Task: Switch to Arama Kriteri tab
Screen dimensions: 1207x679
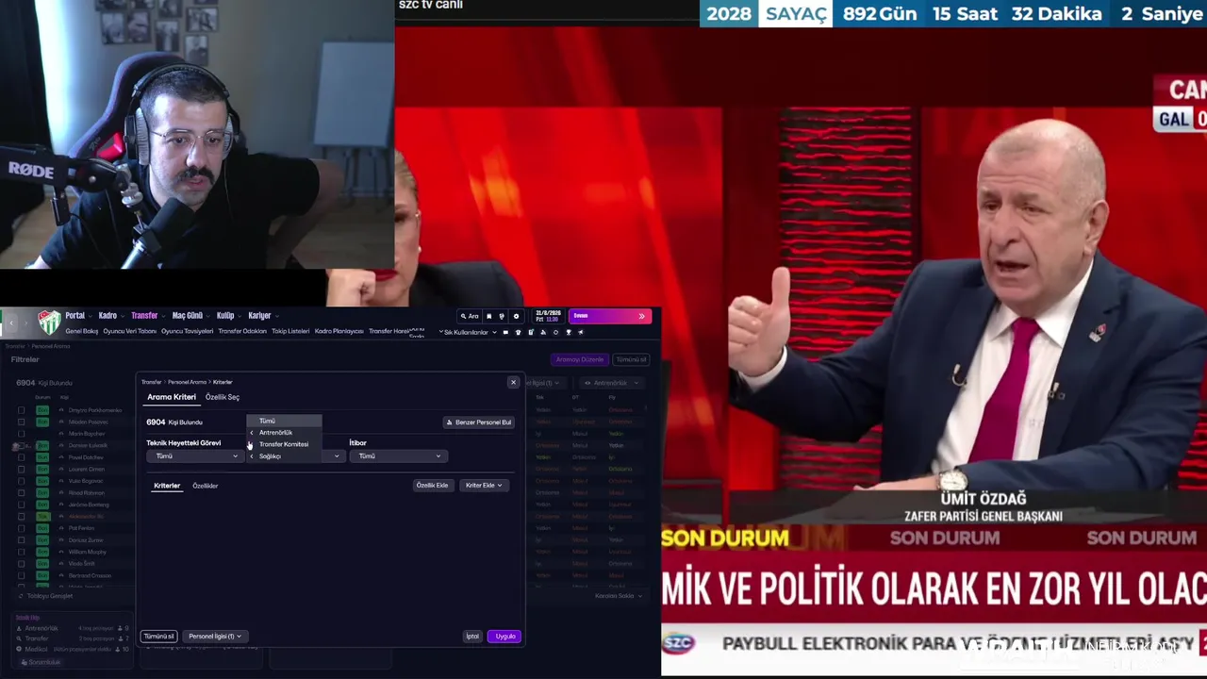Action: point(172,397)
